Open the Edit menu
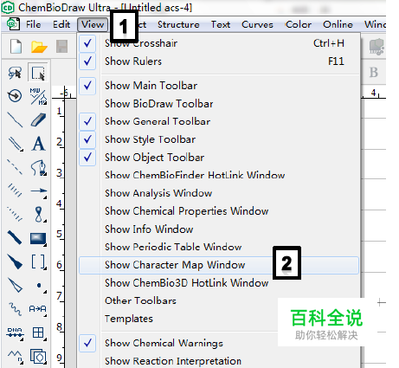The image size is (399, 368). (x=61, y=24)
